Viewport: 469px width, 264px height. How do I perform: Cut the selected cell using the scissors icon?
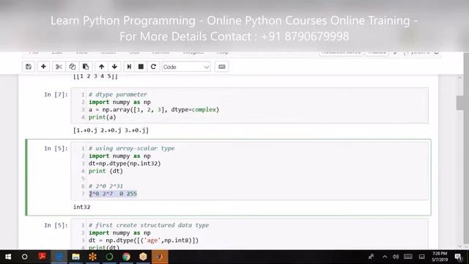click(x=59, y=67)
